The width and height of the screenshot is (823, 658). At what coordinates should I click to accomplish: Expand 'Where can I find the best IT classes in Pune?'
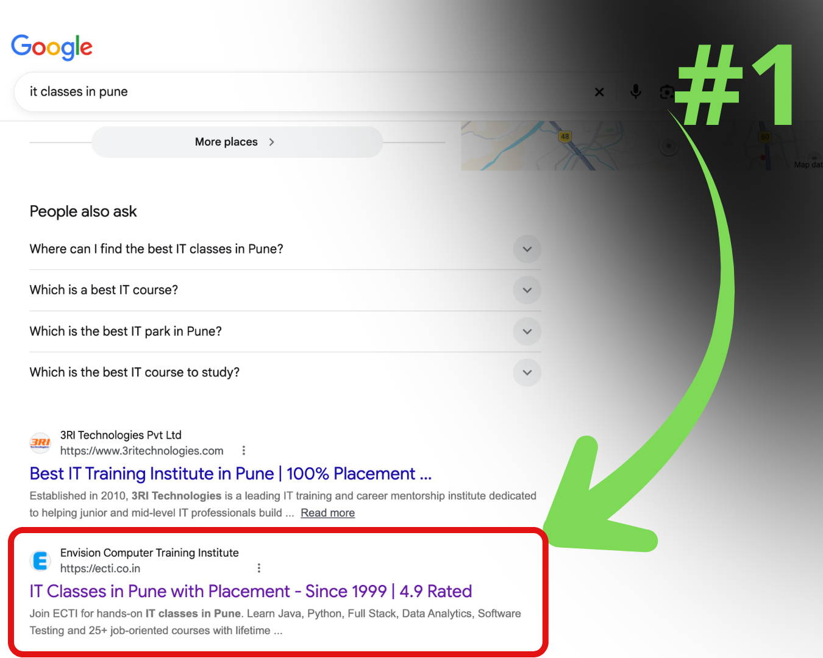coord(285,249)
